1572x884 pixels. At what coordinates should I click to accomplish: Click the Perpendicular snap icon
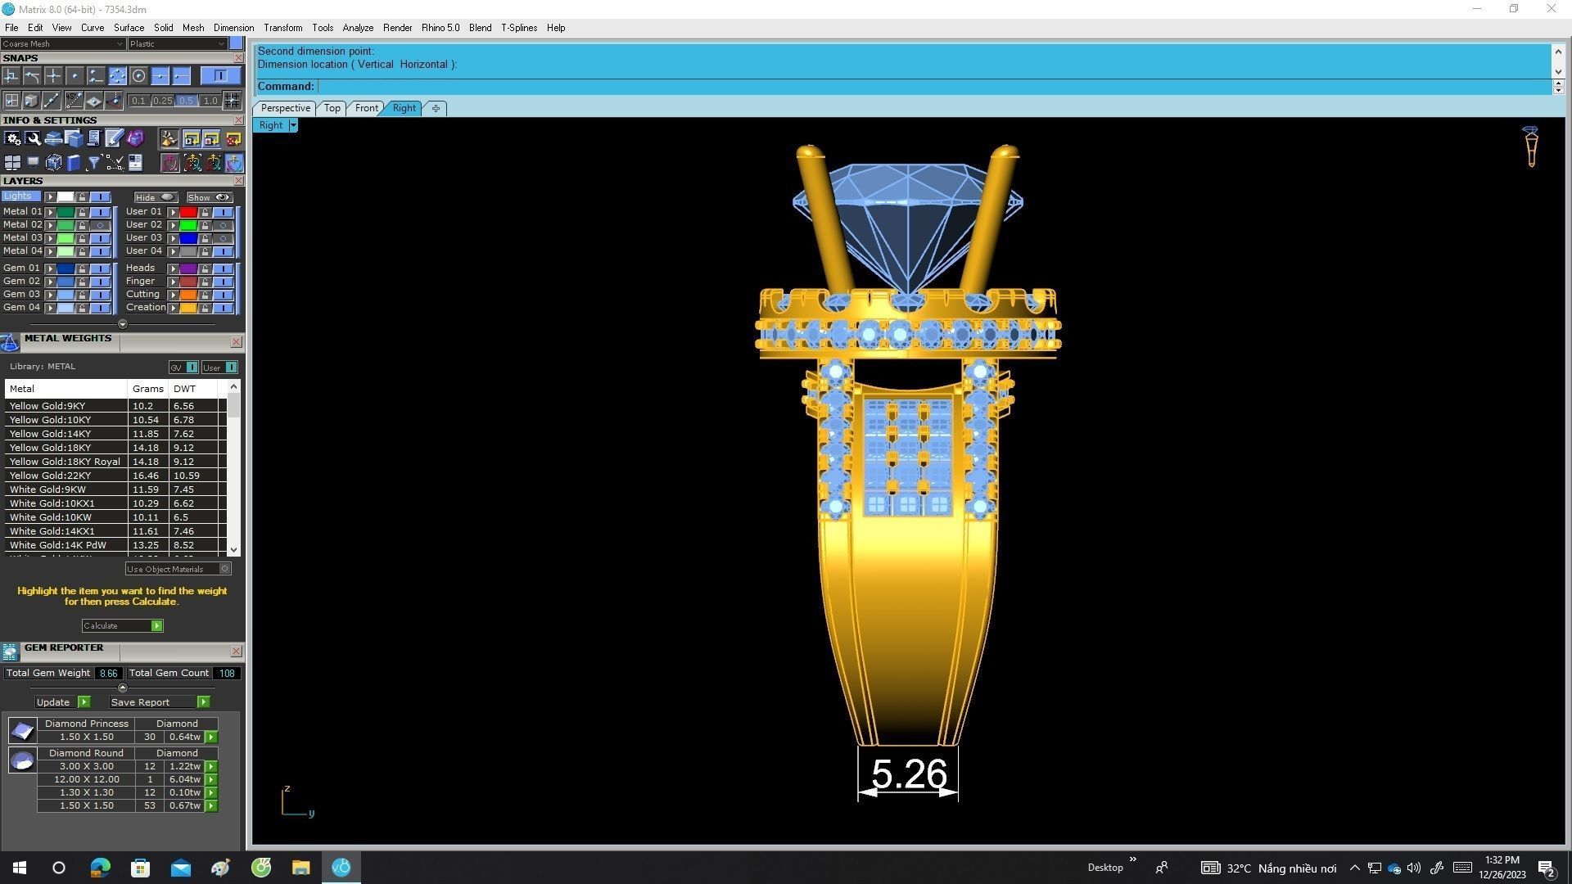click(x=11, y=76)
